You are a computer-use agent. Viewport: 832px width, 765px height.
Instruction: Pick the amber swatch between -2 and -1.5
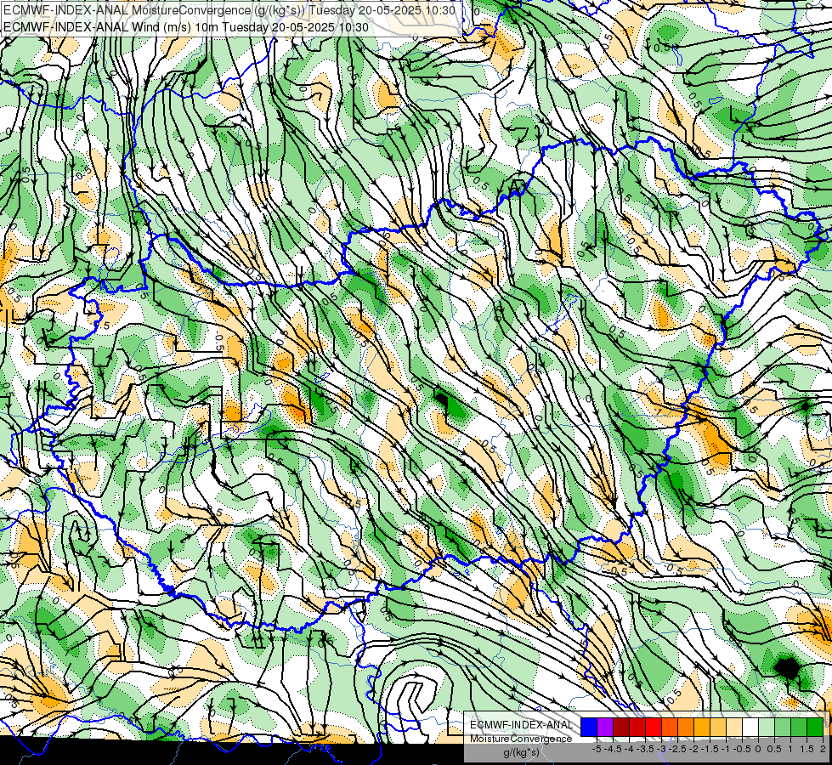(x=702, y=728)
